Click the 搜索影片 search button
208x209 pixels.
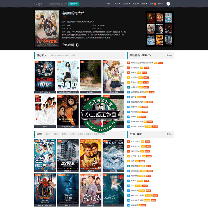point(74,4)
